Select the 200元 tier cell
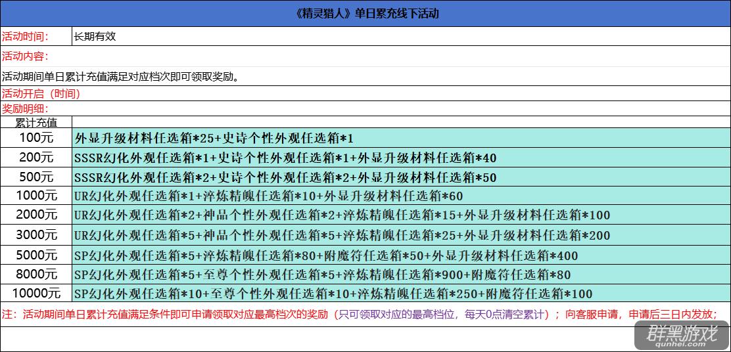Image resolution: width=731 pixels, height=352 pixels. tap(36, 158)
